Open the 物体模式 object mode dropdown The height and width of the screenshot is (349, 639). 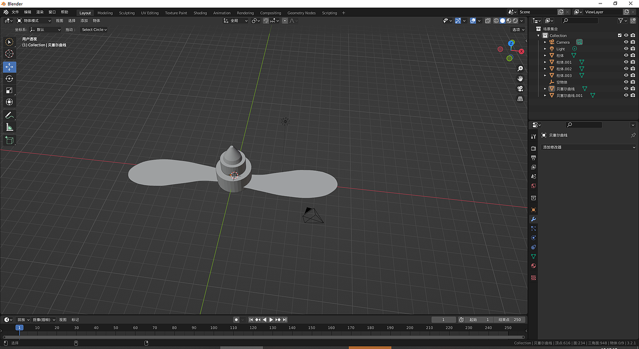(34, 21)
